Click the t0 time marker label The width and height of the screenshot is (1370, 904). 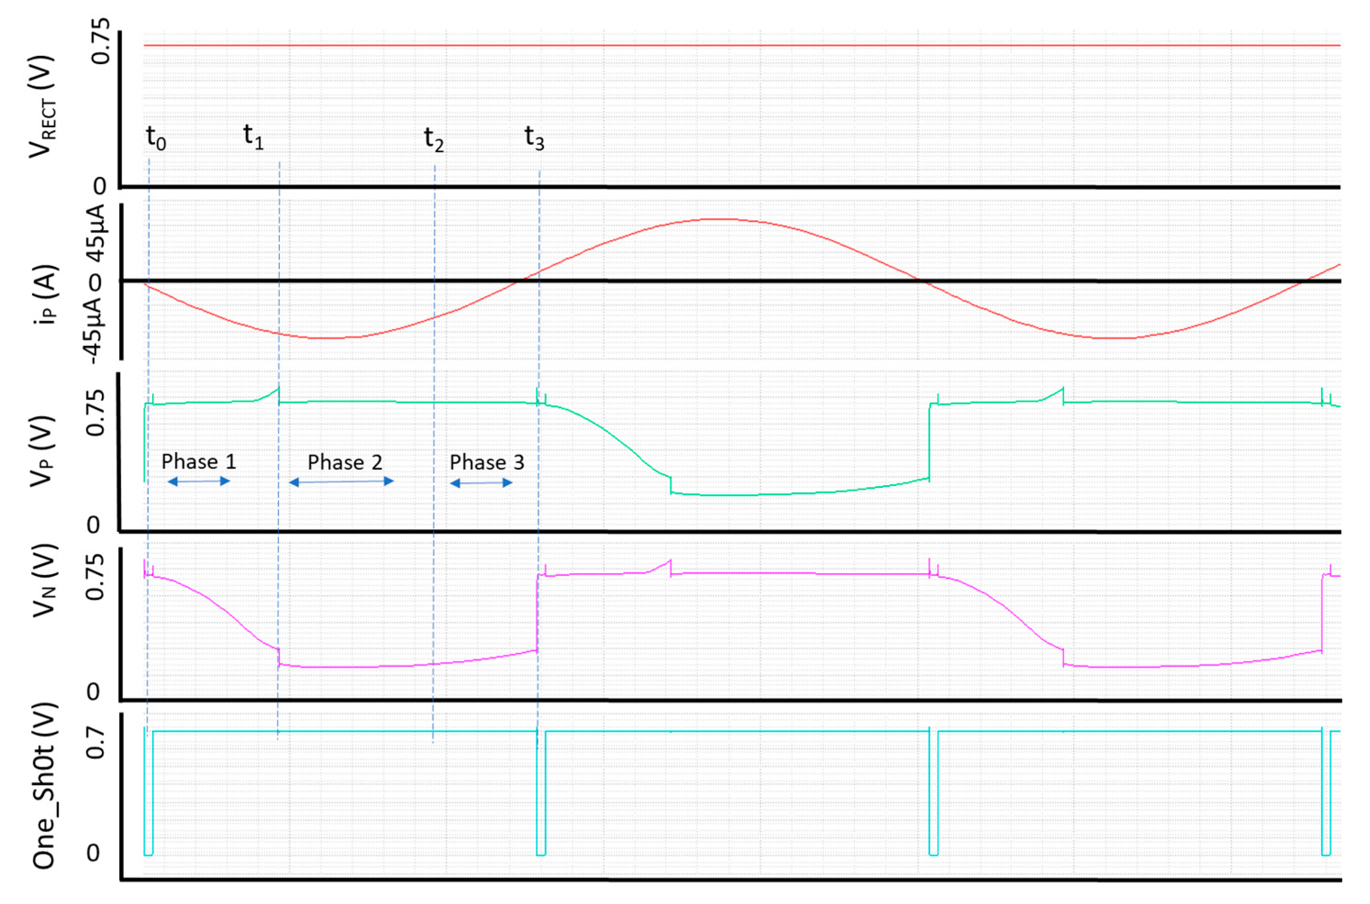156,138
